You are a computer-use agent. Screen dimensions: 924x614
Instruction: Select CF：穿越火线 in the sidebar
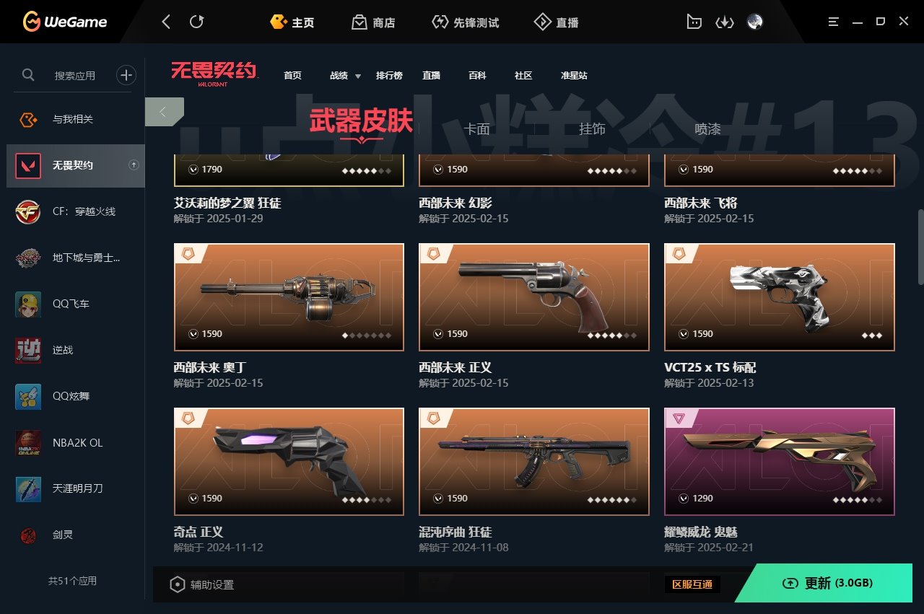[x=76, y=211]
